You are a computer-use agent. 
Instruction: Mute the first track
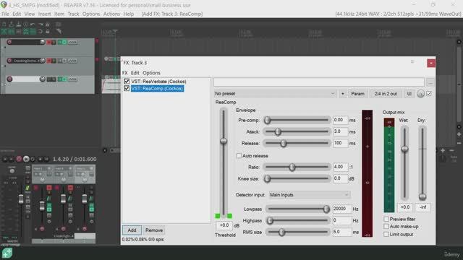pos(48,42)
